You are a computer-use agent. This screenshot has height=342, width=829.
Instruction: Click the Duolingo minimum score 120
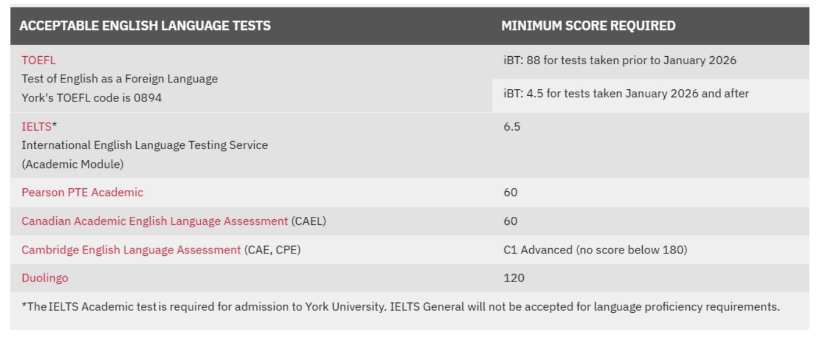coord(513,278)
